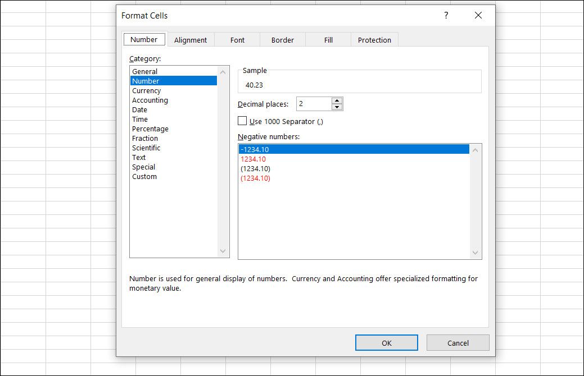Screen dimensions: 584x376
Task: Open the Fill tab
Action: (x=328, y=40)
